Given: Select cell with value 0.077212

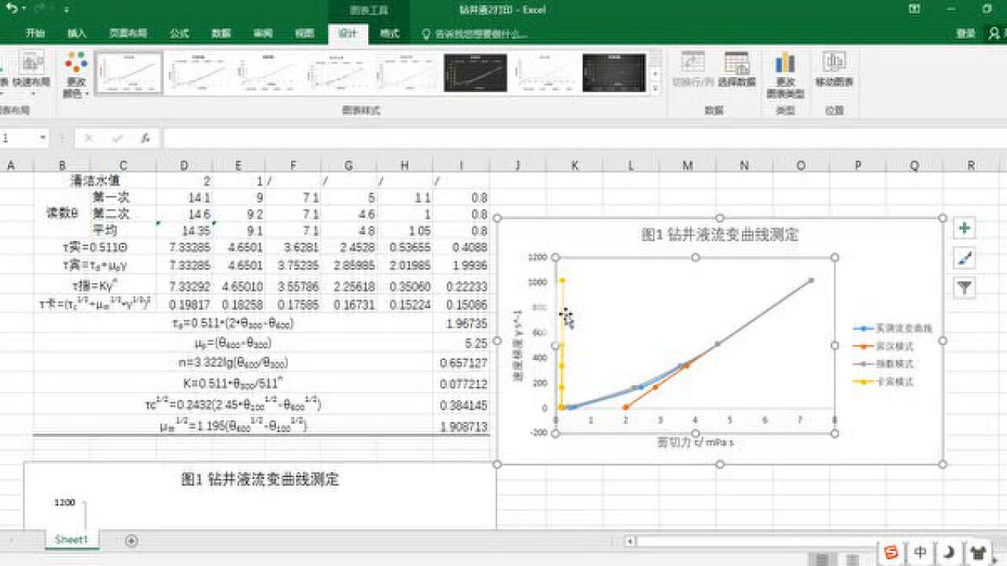Looking at the screenshot, I should click(x=461, y=384).
